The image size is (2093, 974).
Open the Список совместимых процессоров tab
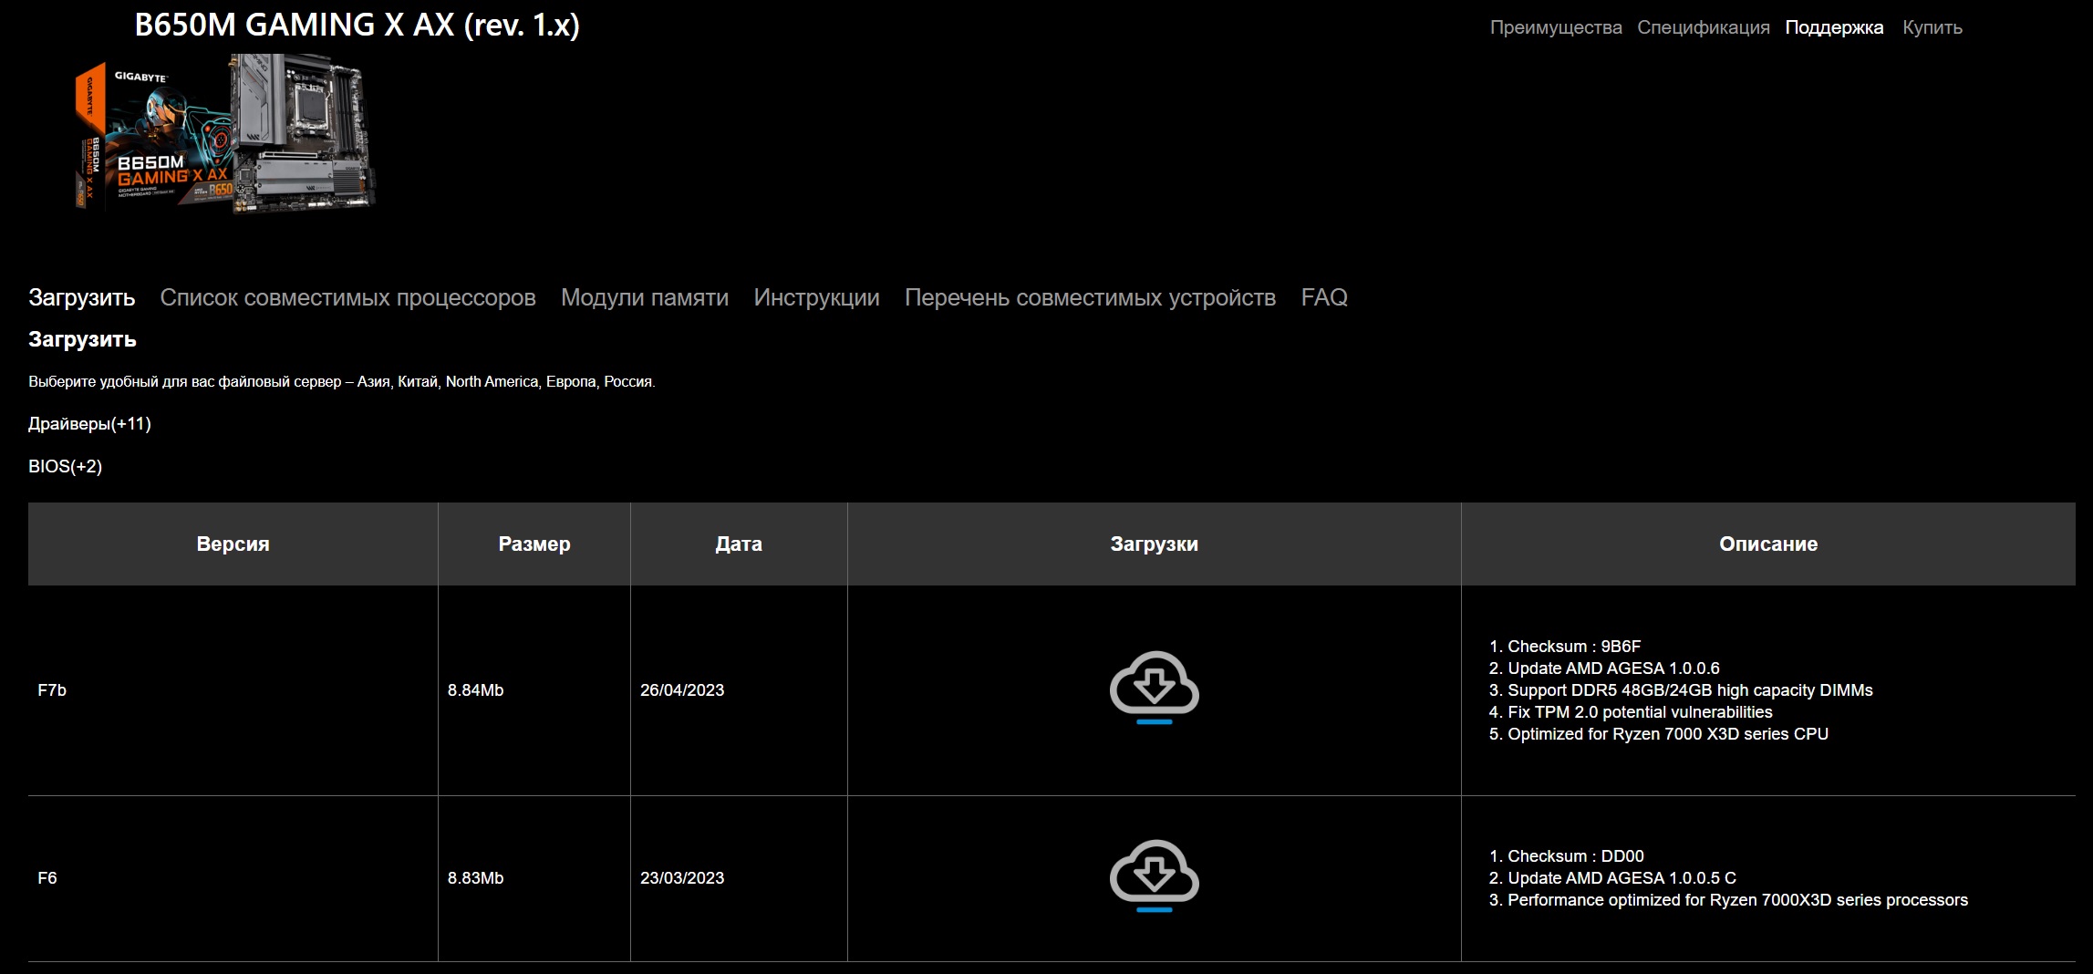348,297
